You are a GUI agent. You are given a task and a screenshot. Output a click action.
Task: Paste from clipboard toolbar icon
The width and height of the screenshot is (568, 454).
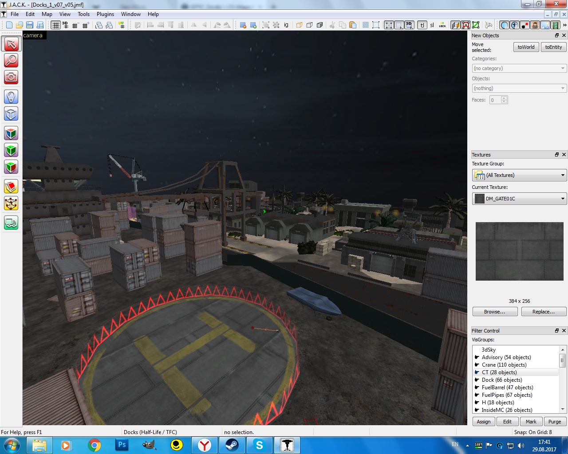pyautogui.click(x=353, y=25)
